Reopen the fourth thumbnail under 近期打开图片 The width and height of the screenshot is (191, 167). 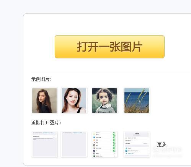137,144
